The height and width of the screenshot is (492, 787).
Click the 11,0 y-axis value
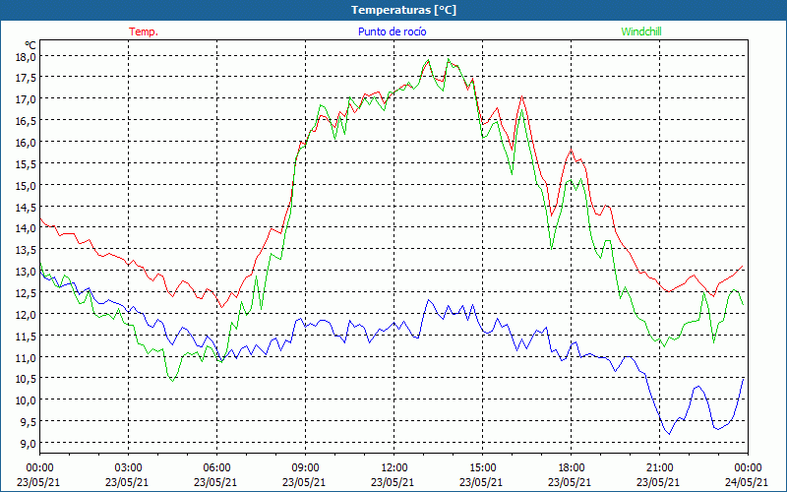(x=26, y=357)
